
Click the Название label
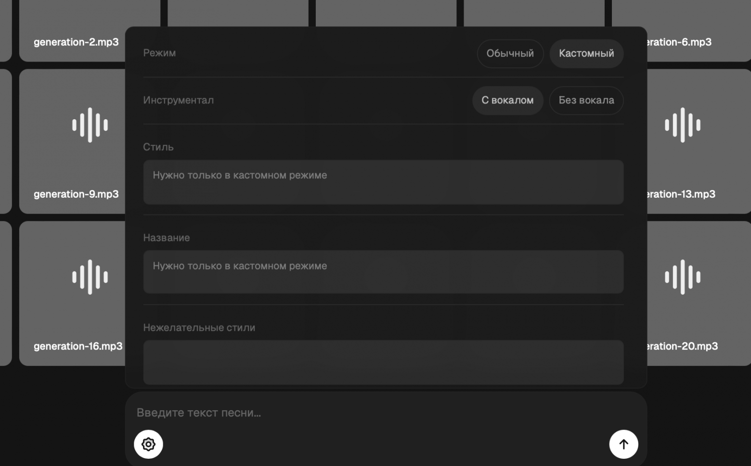click(x=167, y=238)
